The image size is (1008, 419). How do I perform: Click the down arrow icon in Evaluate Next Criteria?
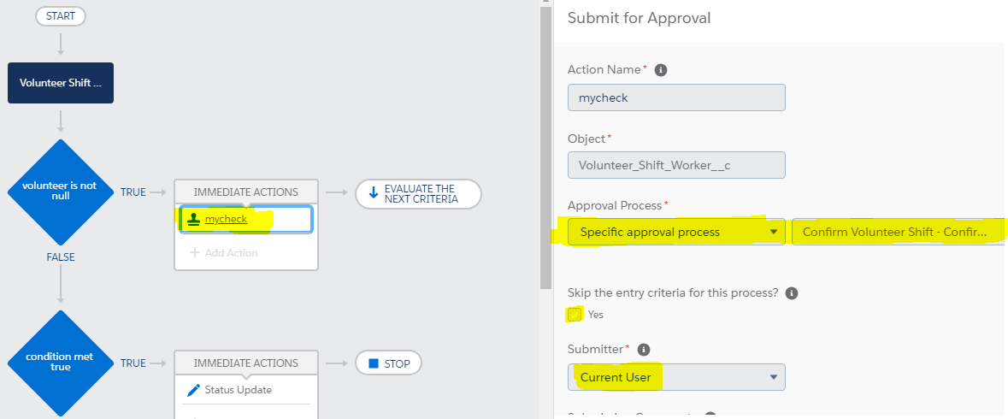coord(373,193)
